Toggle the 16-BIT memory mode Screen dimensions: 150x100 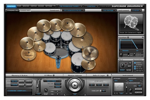(28, 81)
